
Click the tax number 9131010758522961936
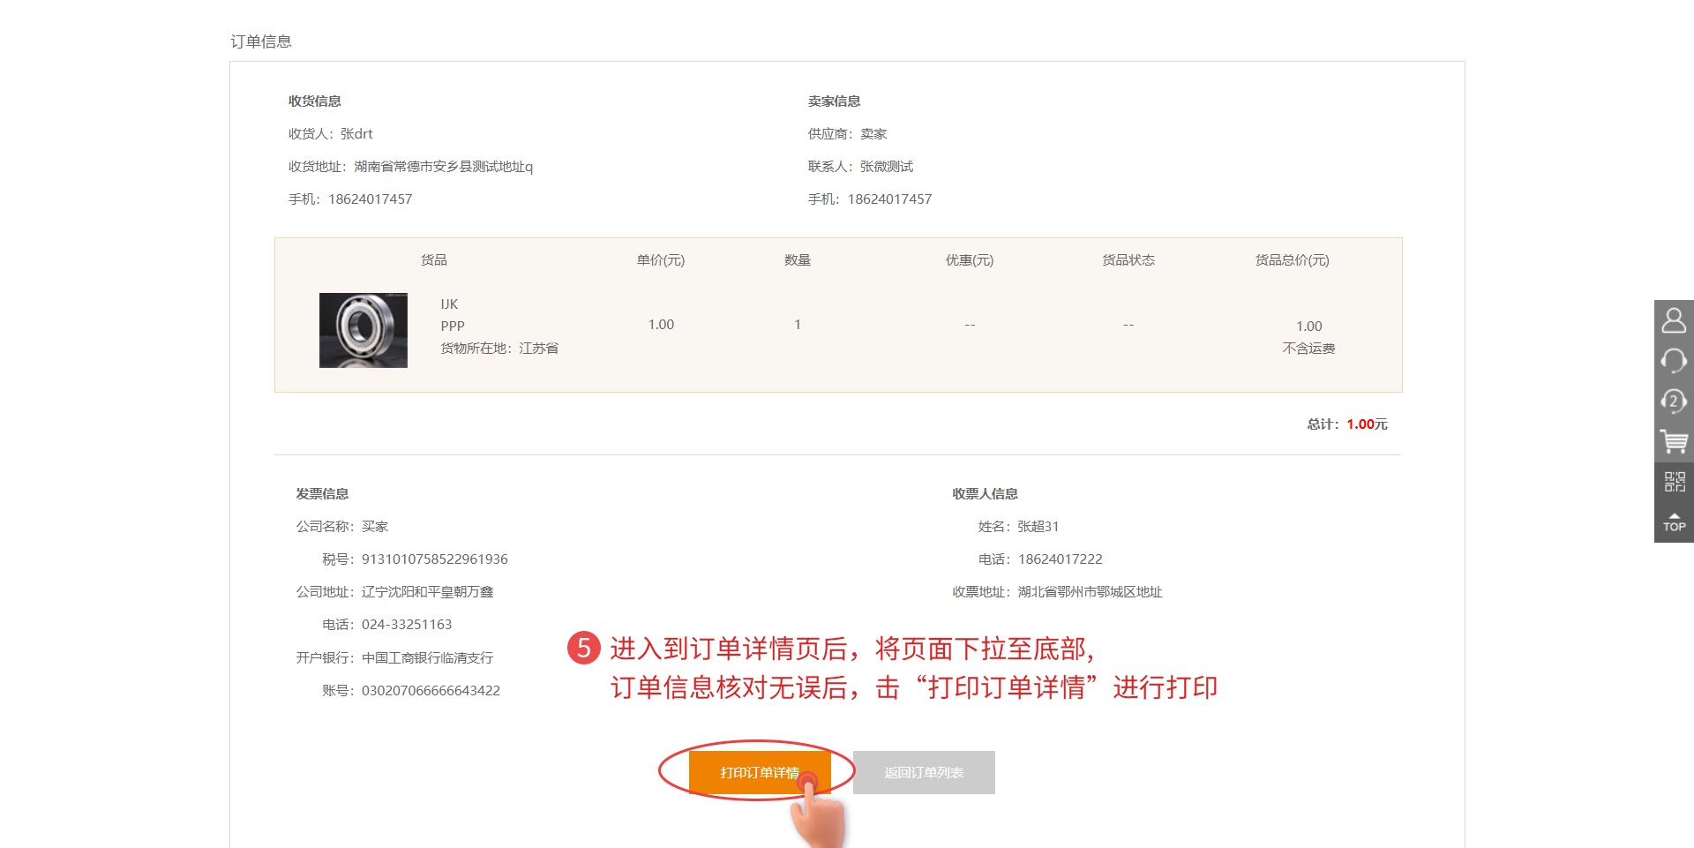[x=434, y=559]
